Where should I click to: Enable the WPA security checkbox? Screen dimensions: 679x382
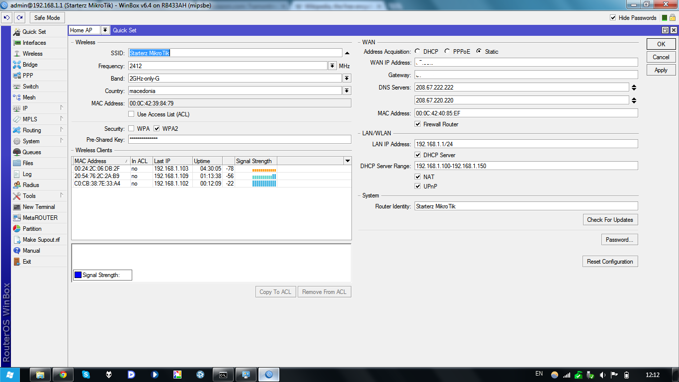[x=131, y=129]
